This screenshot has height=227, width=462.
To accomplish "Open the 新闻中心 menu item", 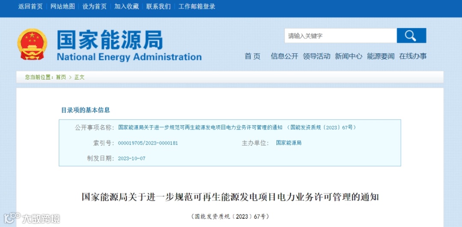I will pos(349,56).
